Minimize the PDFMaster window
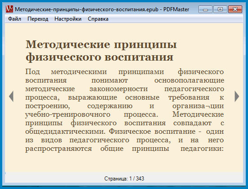The height and width of the screenshot is (189, 248). [205, 9]
